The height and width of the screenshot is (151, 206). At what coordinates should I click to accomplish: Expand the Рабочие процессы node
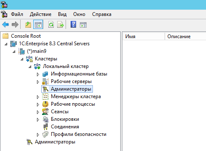(38, 104)
